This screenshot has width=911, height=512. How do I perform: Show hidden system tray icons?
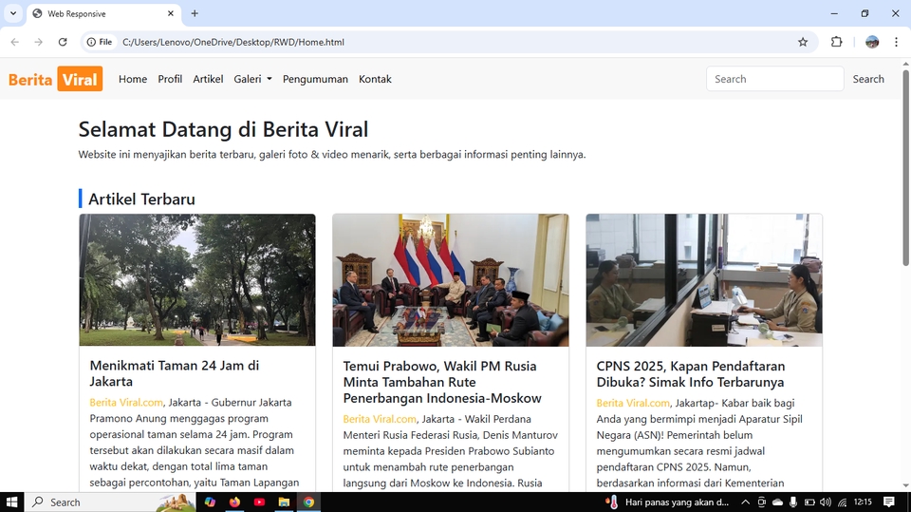point(746,502)
